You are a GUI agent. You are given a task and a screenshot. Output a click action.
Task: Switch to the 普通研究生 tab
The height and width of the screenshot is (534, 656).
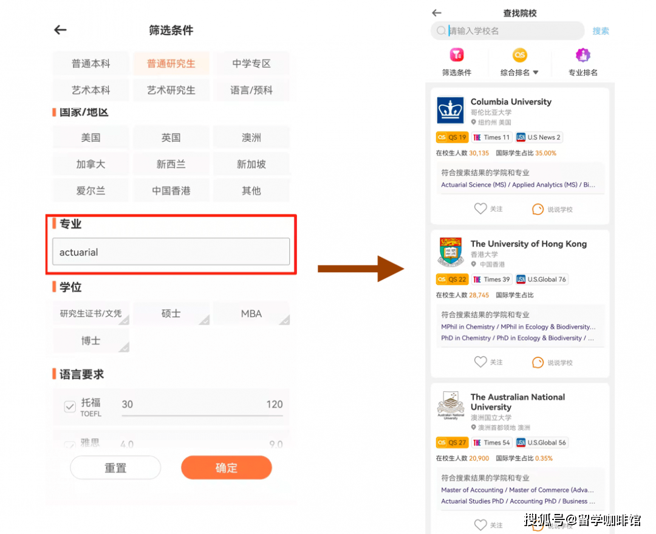click(171, 63)
